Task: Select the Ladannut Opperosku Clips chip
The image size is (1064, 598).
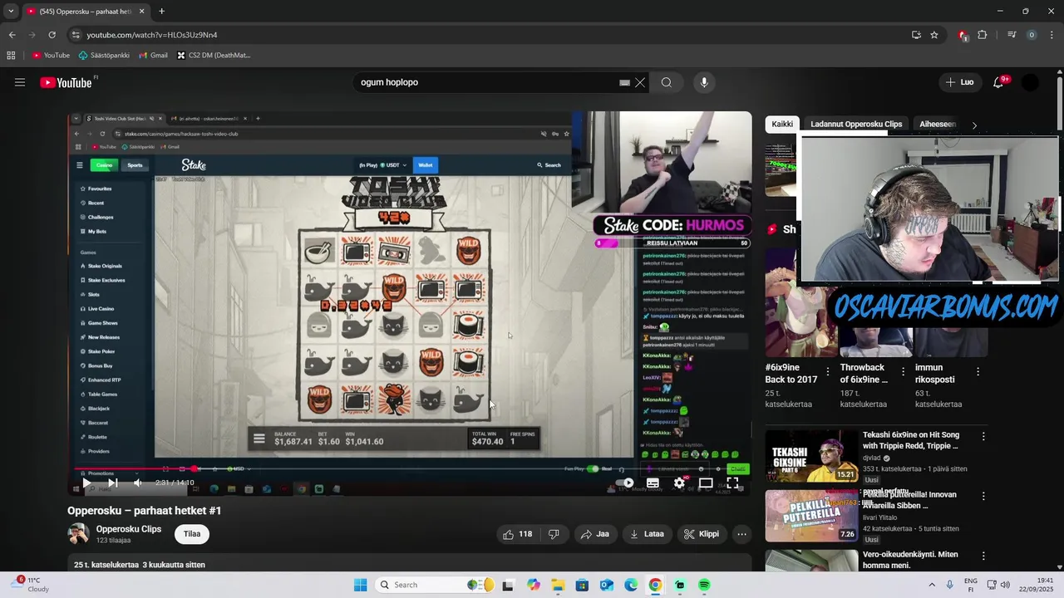Action: pyautogui.click(x=856, y=124)
